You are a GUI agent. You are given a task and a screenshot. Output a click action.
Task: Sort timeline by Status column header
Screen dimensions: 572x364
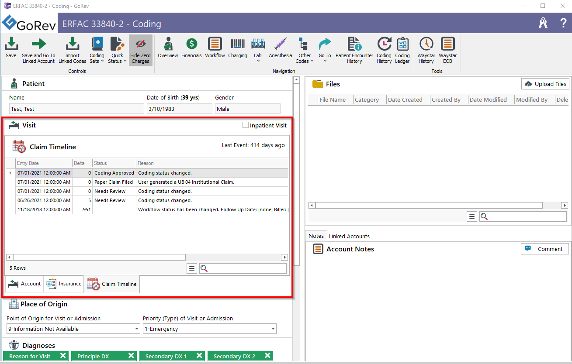point(114,163)
